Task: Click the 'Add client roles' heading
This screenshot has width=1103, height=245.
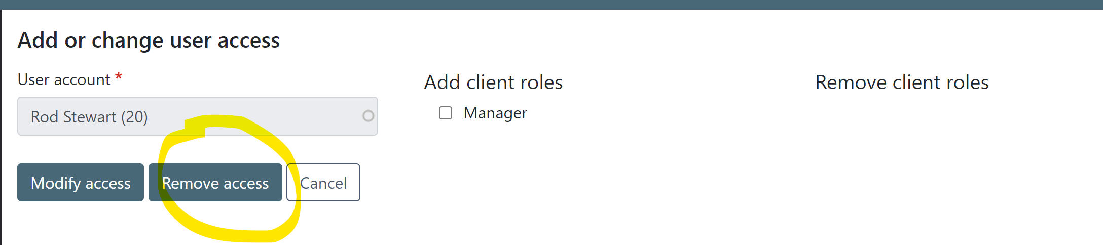Action: (493, 82)
